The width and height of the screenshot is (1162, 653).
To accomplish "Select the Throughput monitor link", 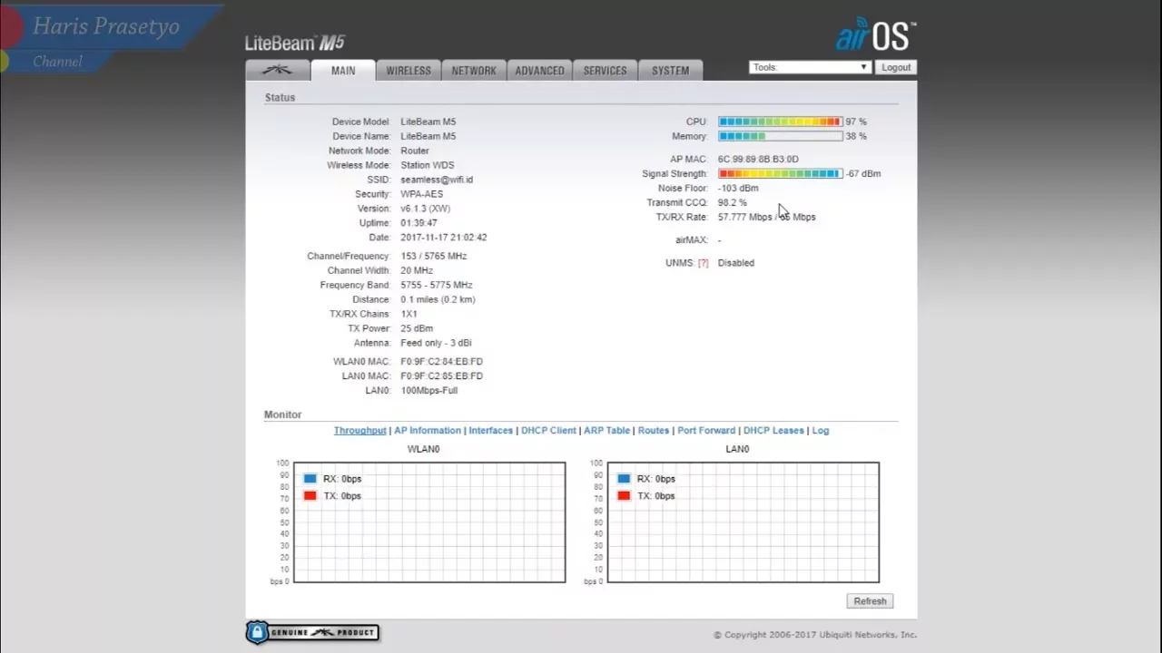I will point(359,430).
